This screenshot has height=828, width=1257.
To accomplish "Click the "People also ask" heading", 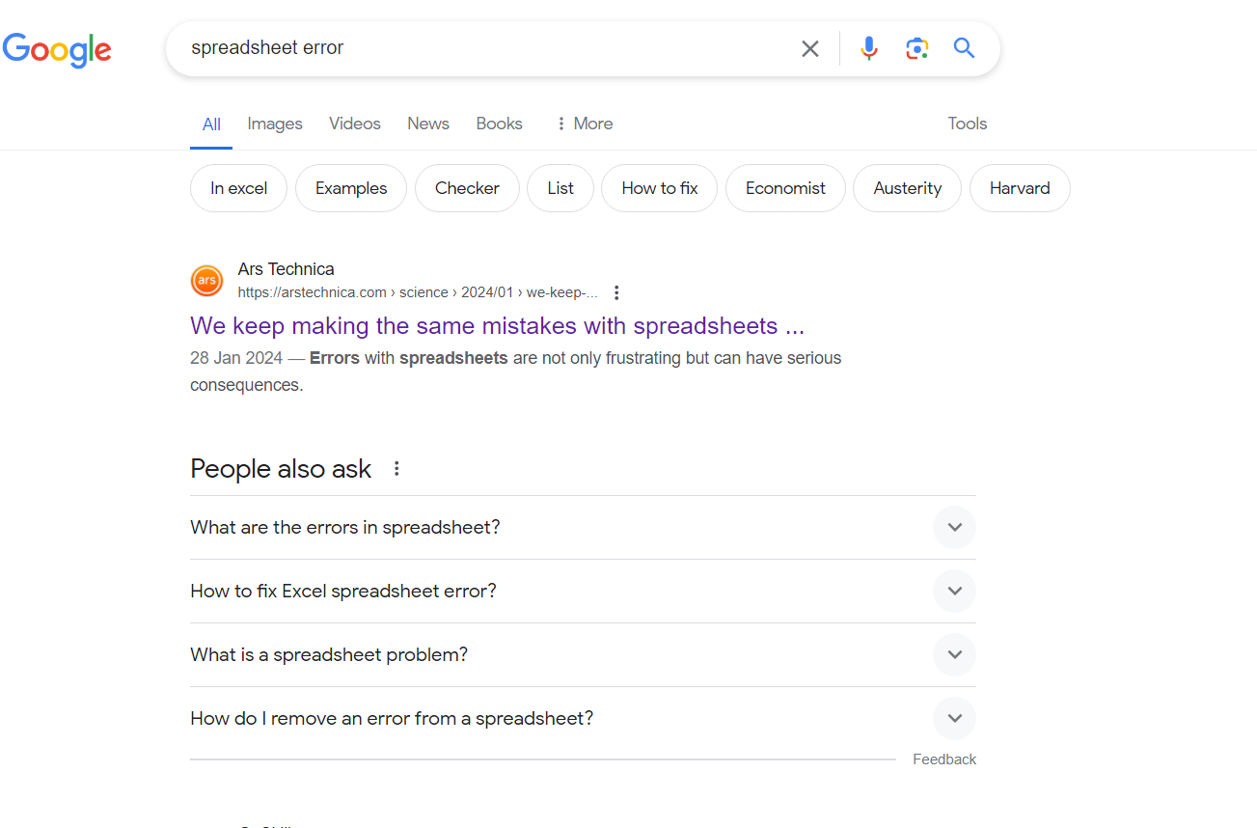I will pyautogui.click(x=281, y=469).
